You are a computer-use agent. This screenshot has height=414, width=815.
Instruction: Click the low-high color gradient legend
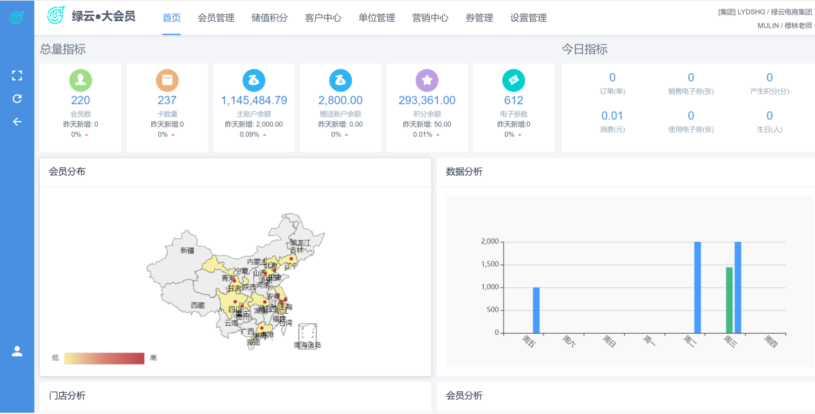tap(104, 358)
